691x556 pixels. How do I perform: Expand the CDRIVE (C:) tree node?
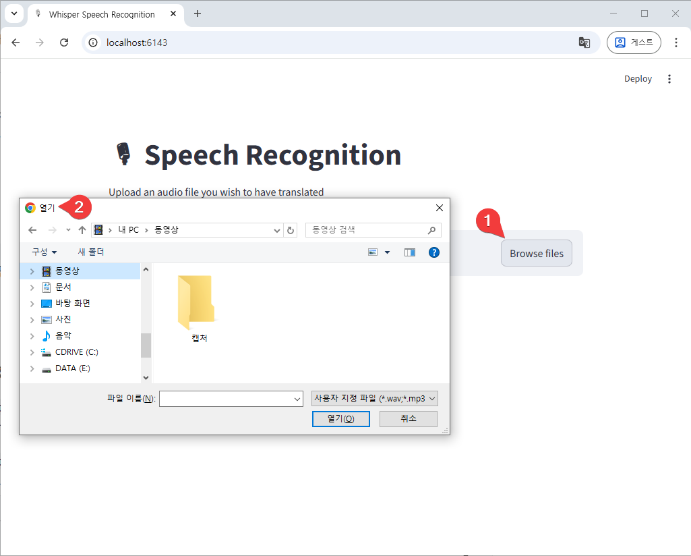(x=32, y=352)
